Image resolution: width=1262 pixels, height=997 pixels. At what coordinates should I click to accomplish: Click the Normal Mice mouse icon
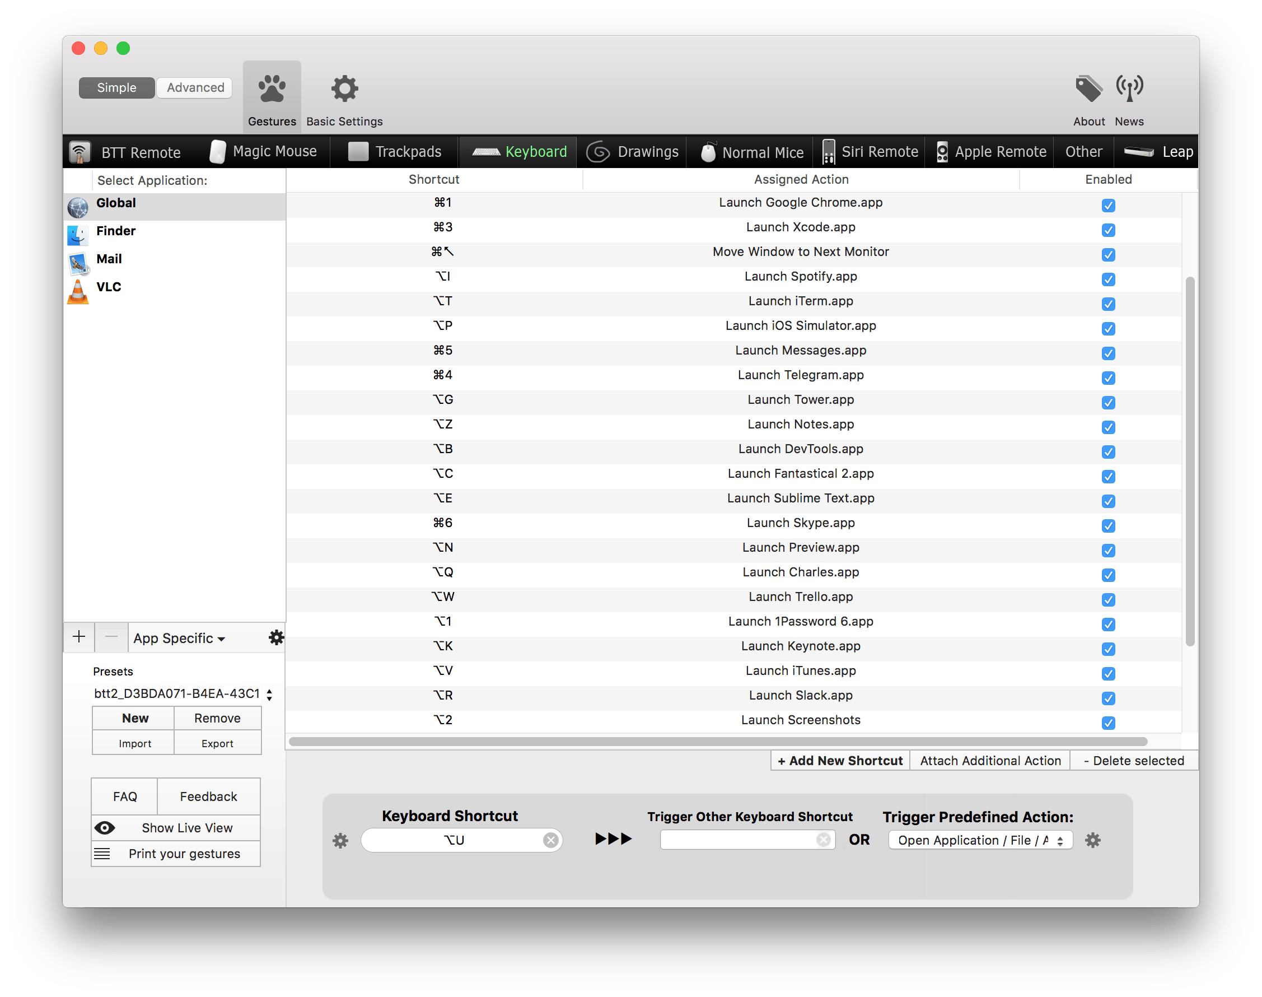(x=708, y=152)
